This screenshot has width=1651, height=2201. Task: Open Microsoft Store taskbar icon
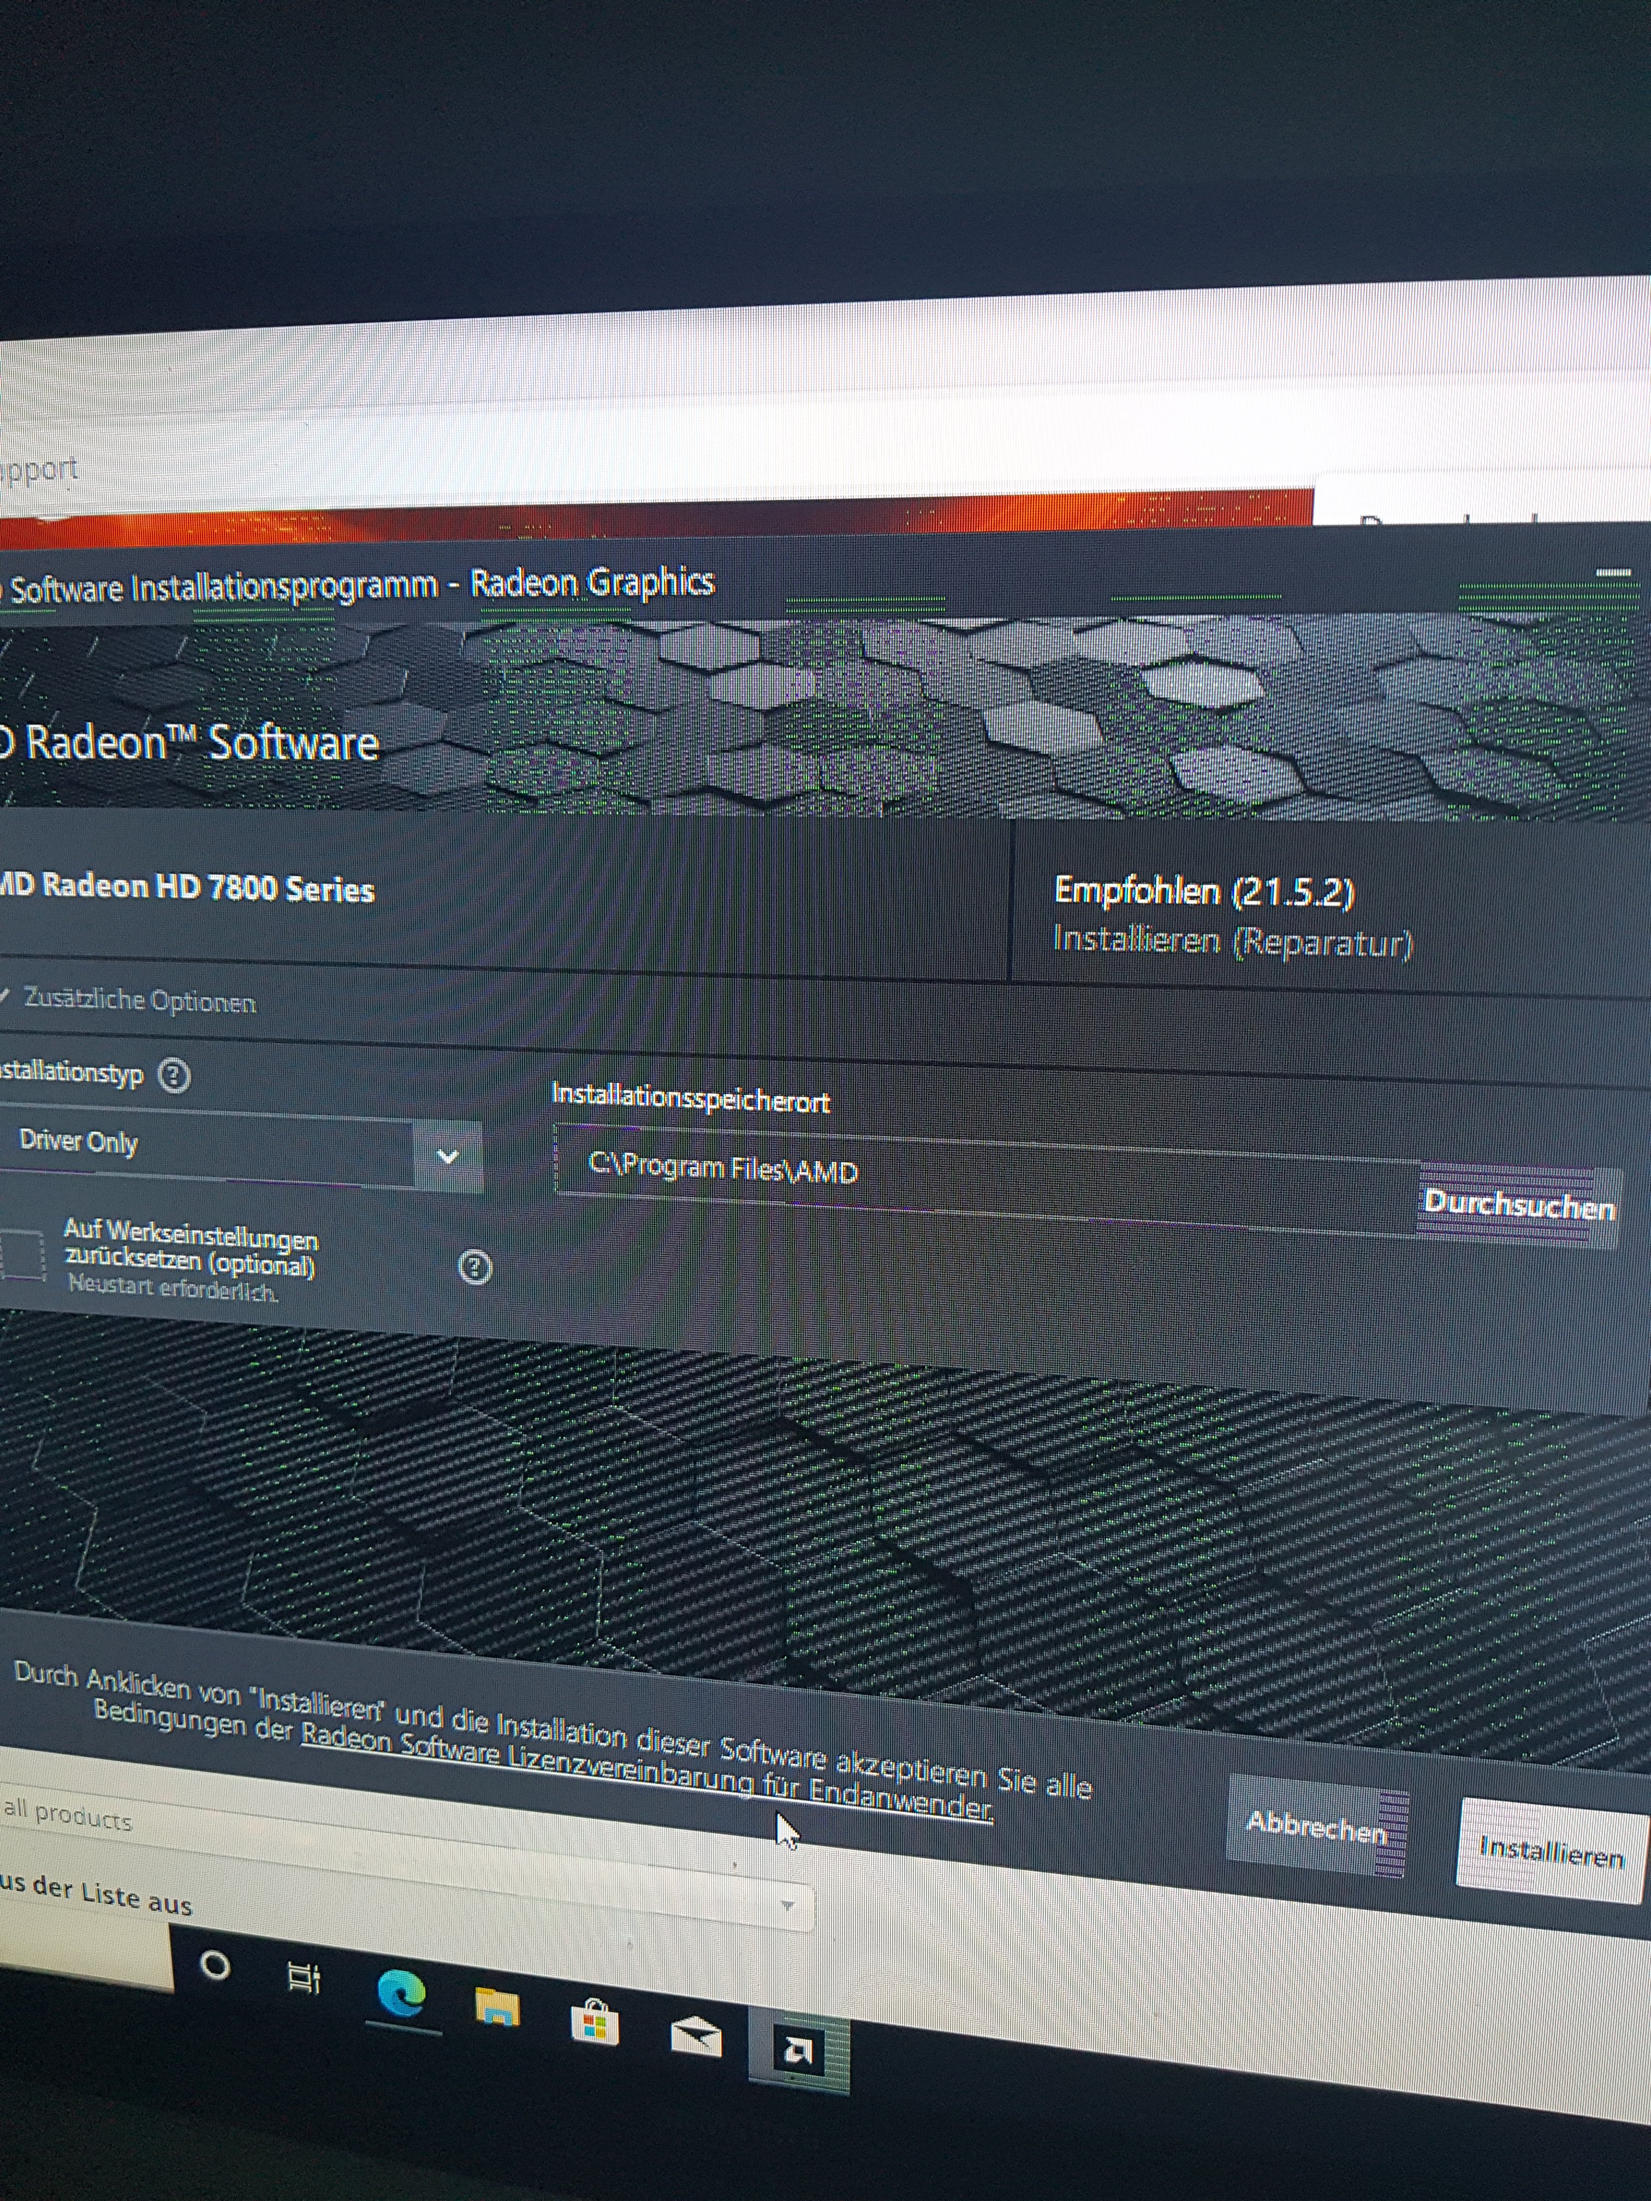pos(594,2024)
